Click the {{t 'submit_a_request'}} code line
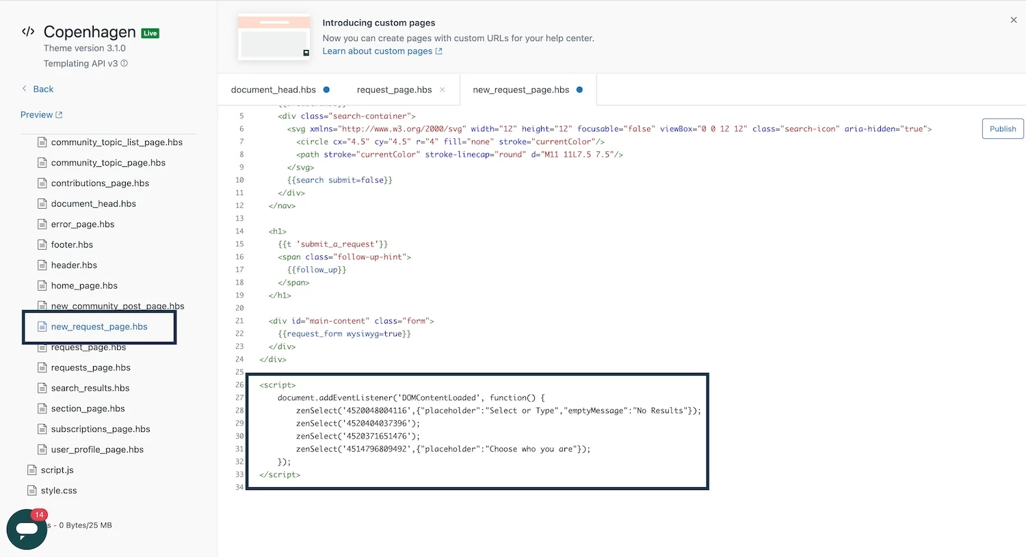Screen dimensions: 1026x557 coord(332,244)
